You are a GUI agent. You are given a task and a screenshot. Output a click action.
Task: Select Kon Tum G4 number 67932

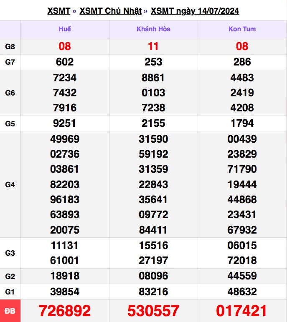click(242, 230)
